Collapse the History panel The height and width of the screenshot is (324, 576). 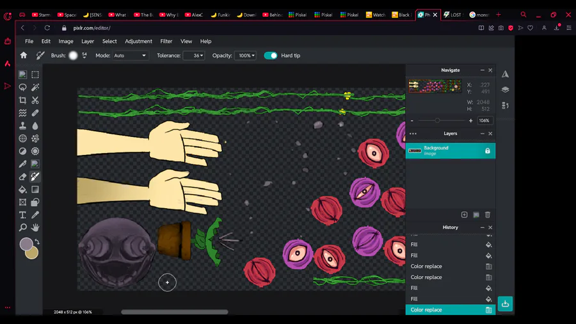483,227
